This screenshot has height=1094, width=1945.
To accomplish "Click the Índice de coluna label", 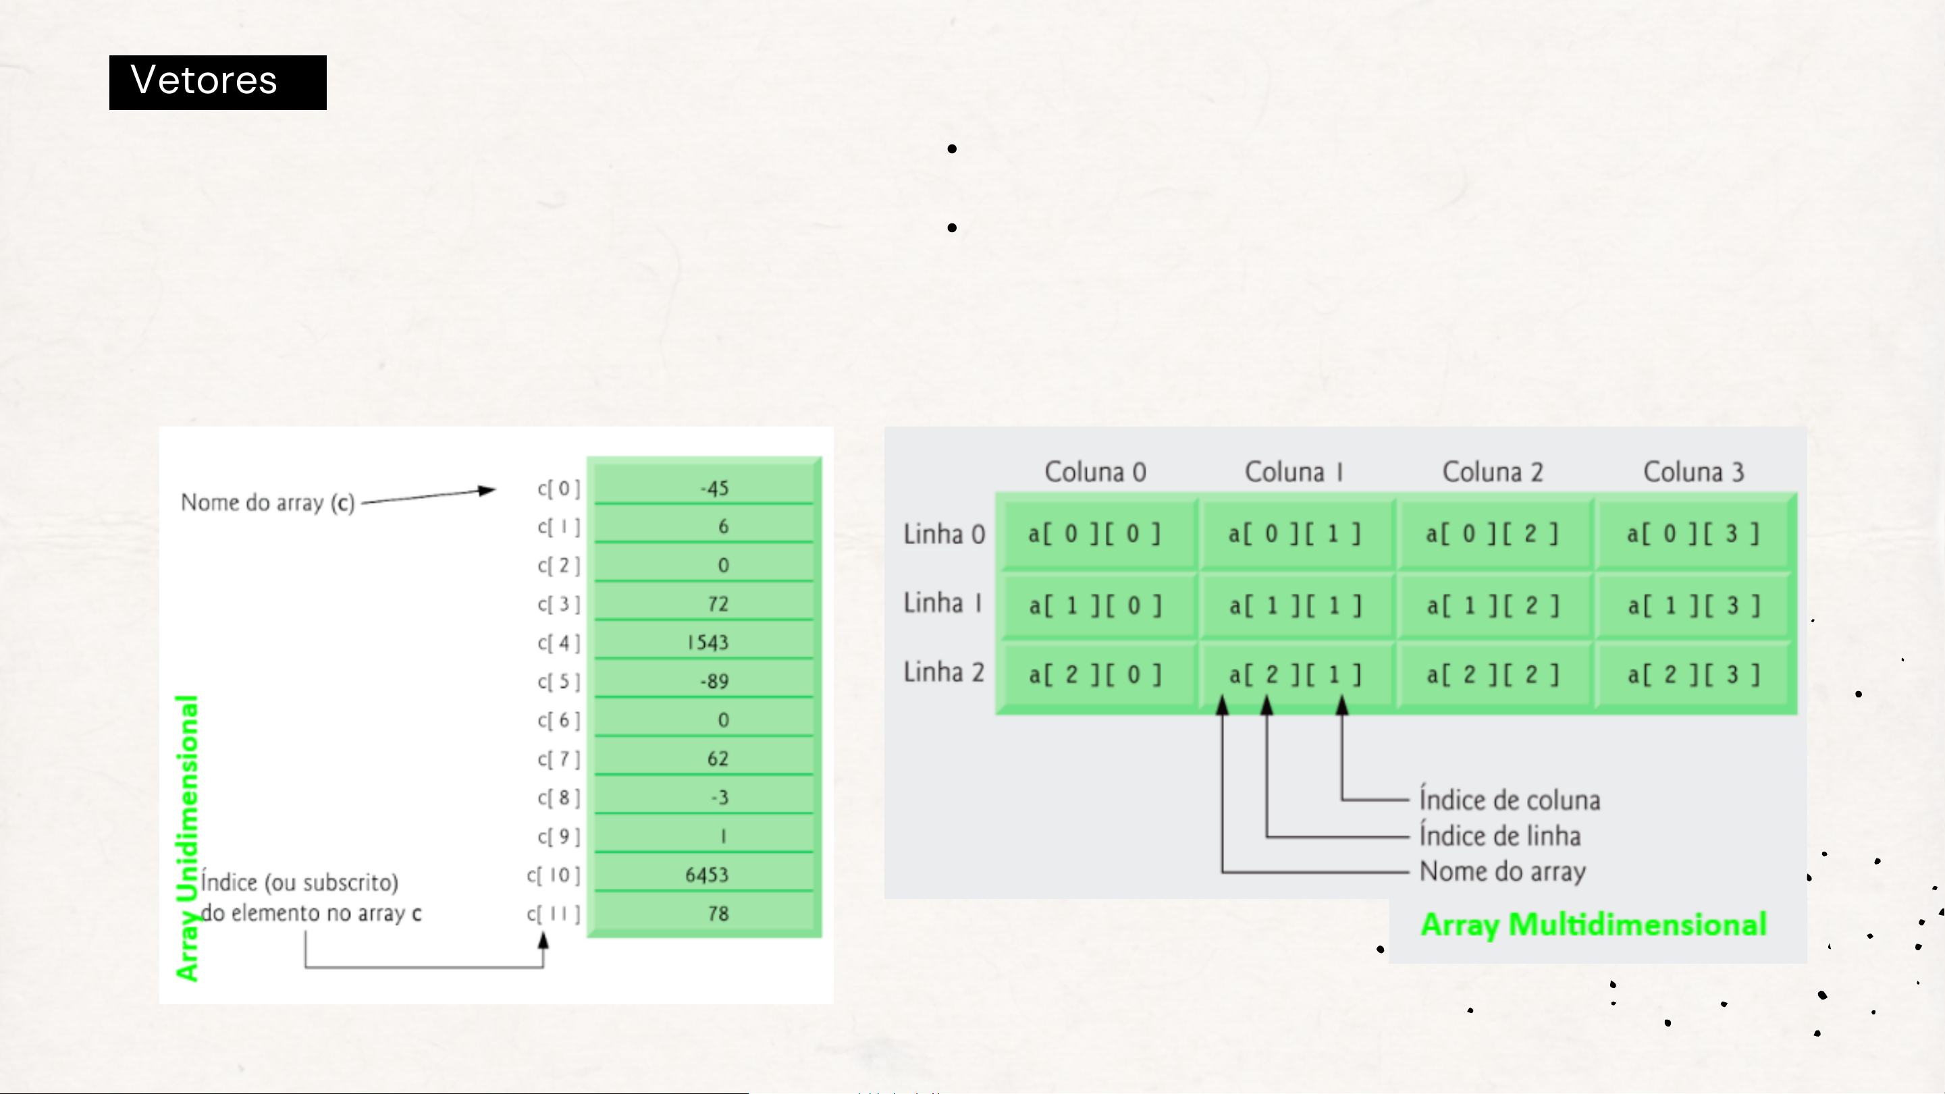I will tap(1510, 800).
